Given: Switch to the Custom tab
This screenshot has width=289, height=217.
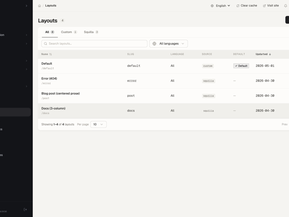Looking at the screenshot, I should 69,32.
